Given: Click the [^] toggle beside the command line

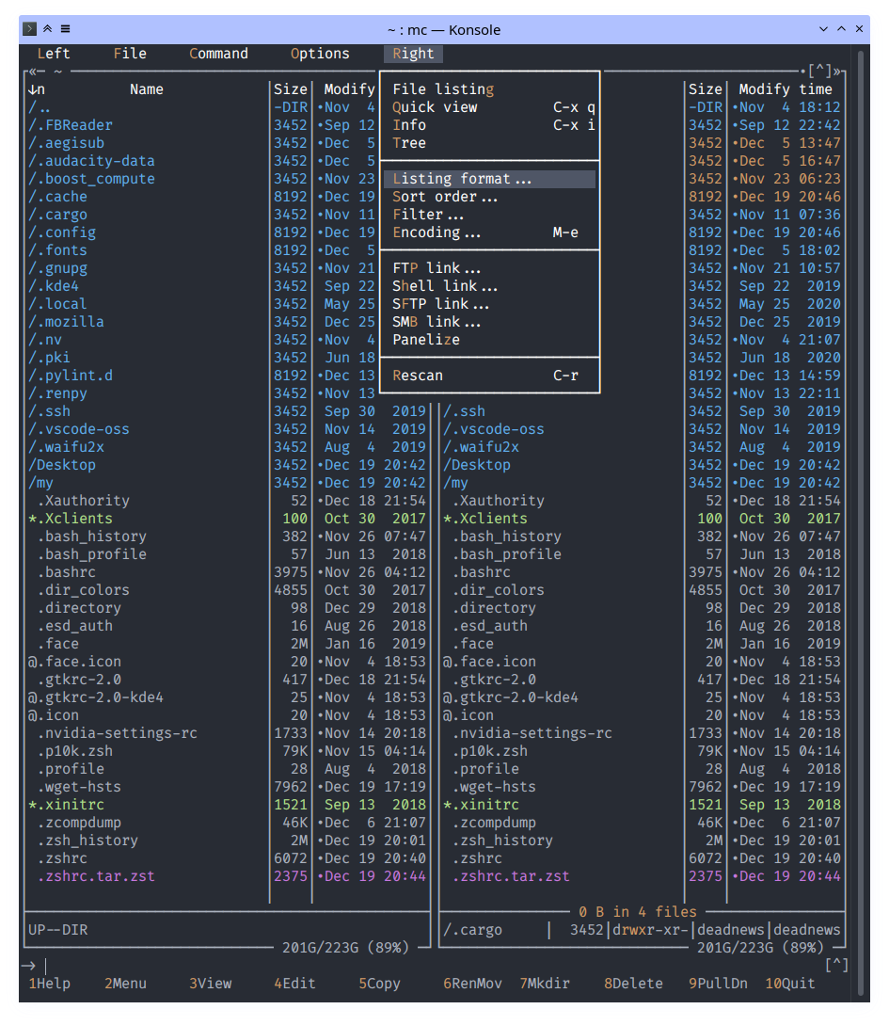Looking at the screenshot, I should (x=836, y=965).
